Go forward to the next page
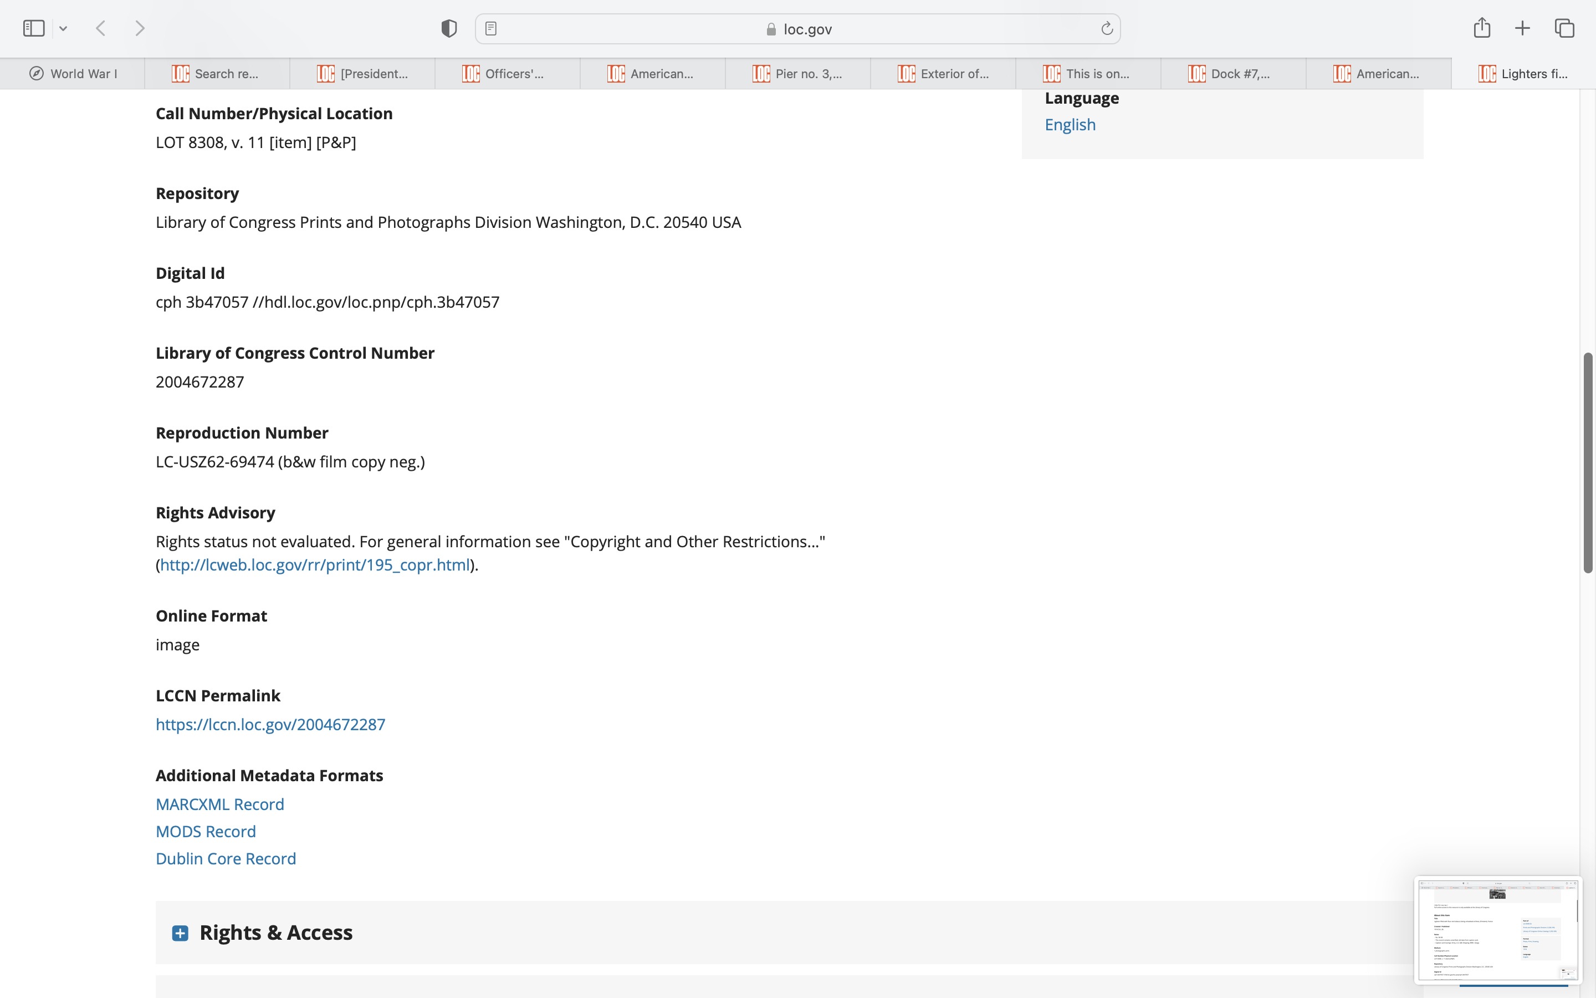Image resolution: width=1596 pixels, height=998 pixels. pyautogui.click(x=140, y=28)
